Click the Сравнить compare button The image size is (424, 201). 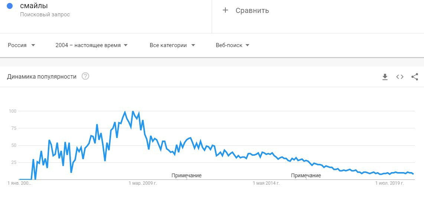coord(252,10)
